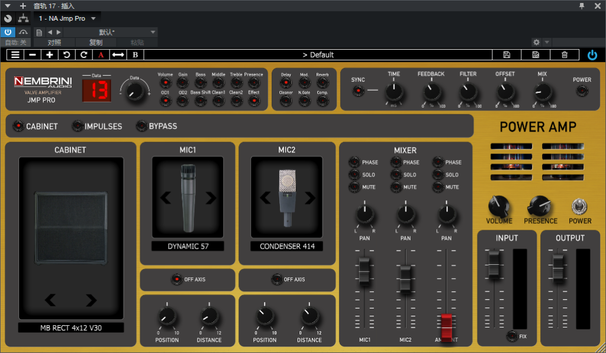Open the plugin hamburger menu
This screenshot has height=353, width=606.
tap(15, 55)
